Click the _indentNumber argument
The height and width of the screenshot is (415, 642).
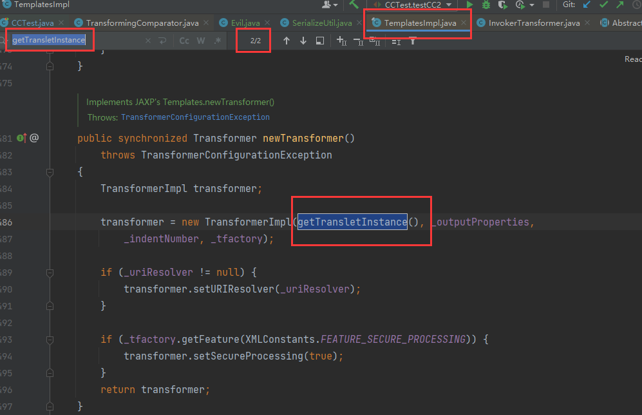click(x=162, y=239)
